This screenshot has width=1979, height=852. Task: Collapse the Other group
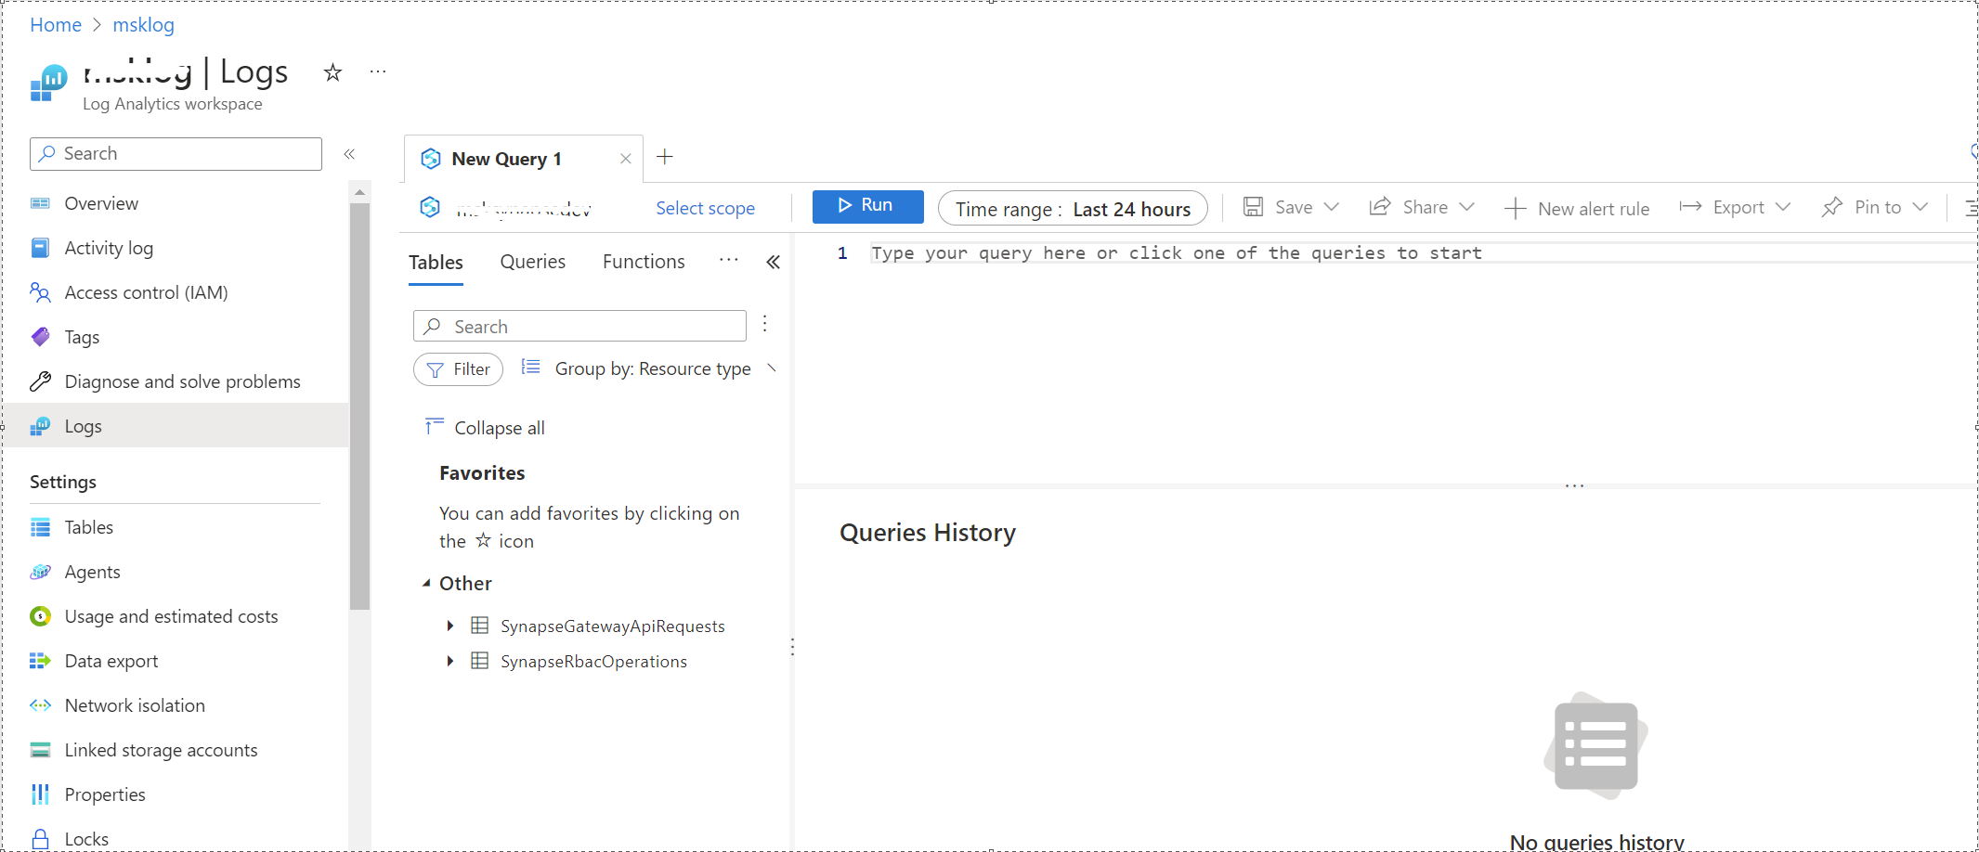(x=426, y=583)
